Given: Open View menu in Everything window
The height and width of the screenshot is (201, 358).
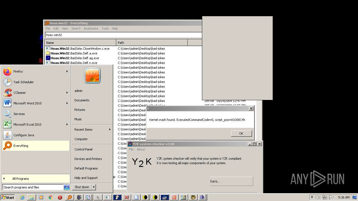Looking at the screenshot, I should 65,28.
